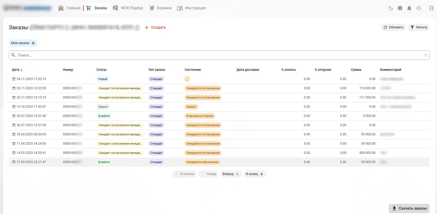Click calendar icon beside 30.07.2025 12:51:40
The height and width of the screenshot is (214, 437).
[14, 116]
